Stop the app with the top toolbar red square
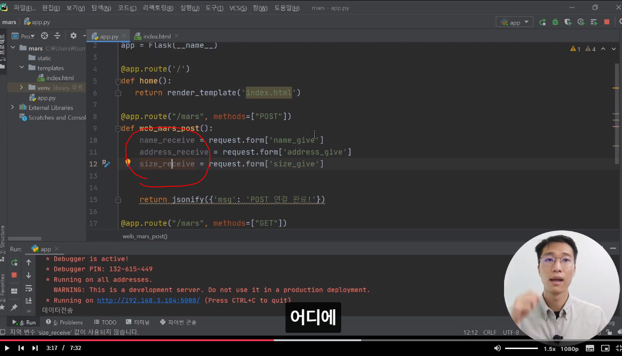622x356 pixels. tap(607, 22)
